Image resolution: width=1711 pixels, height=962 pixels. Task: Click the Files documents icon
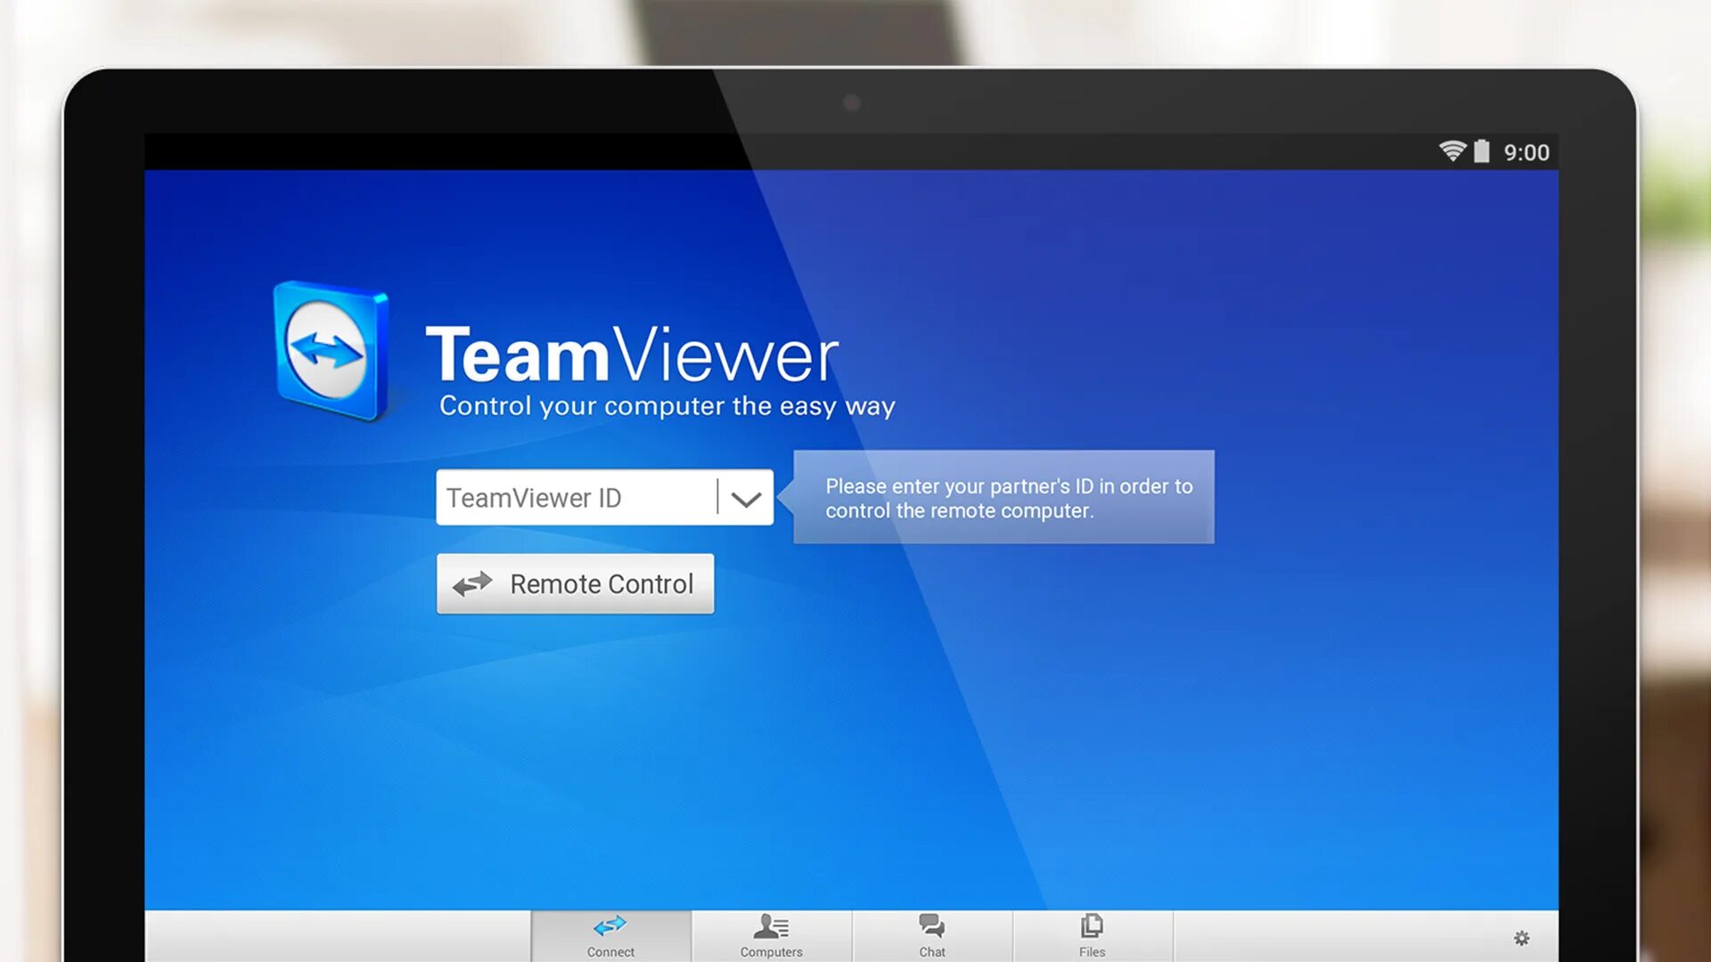tap(1092, 926)
